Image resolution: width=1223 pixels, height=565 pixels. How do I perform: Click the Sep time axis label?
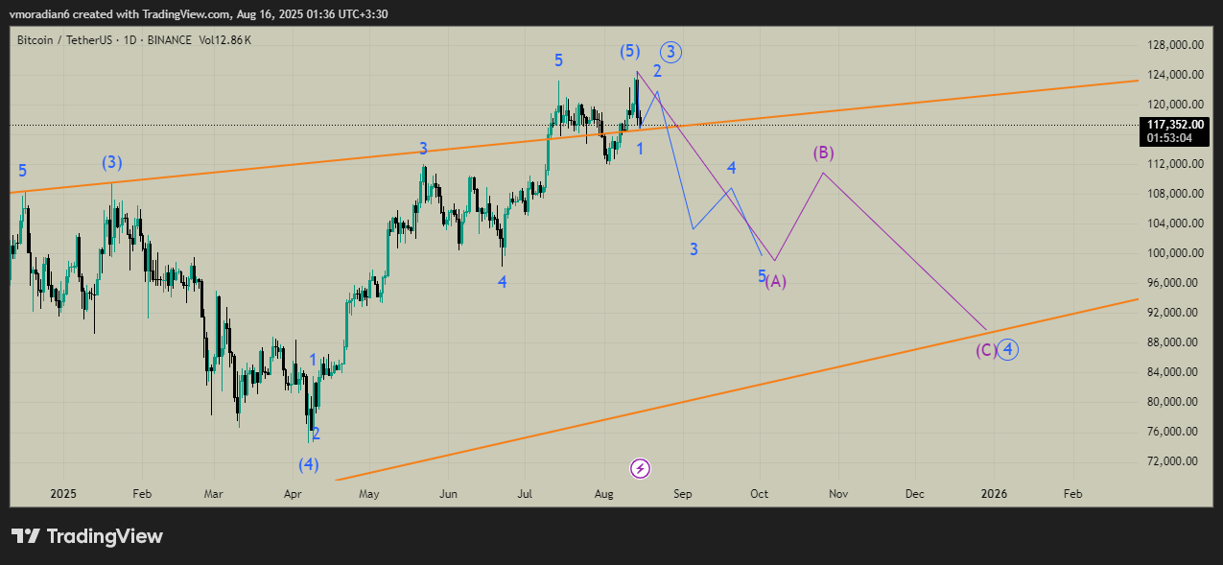tap(683, 494)
